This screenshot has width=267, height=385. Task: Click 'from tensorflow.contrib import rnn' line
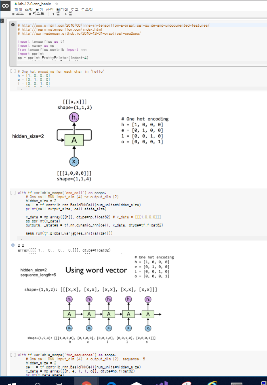tap(52, 50)
